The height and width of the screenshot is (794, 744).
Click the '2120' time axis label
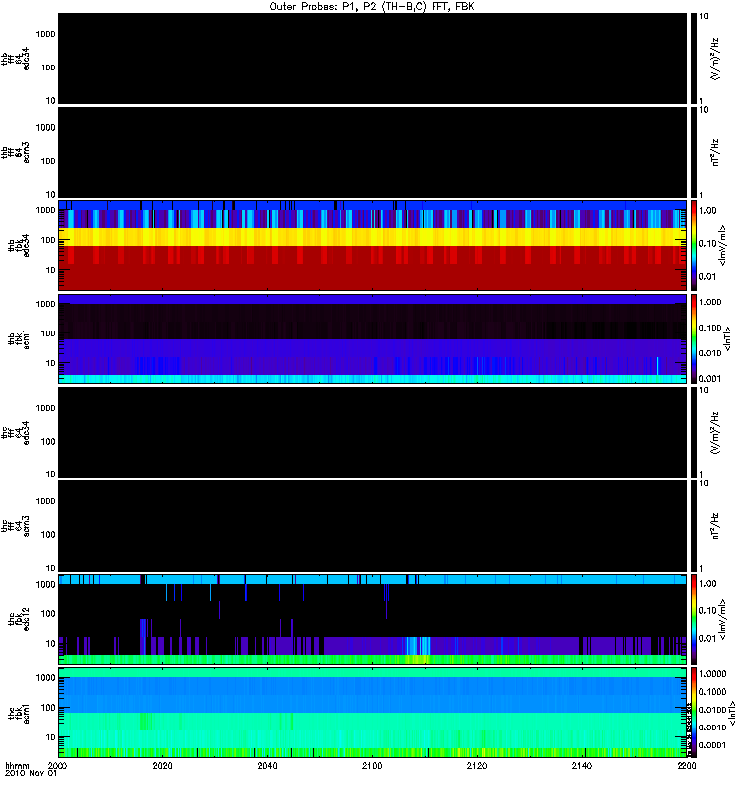tap(477, 765)
